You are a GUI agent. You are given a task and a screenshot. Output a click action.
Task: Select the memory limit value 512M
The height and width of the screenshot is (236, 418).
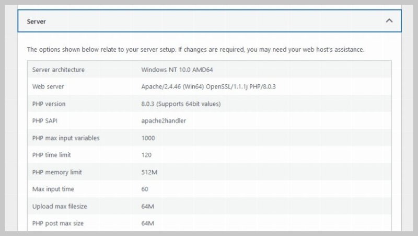click(149, 172)
